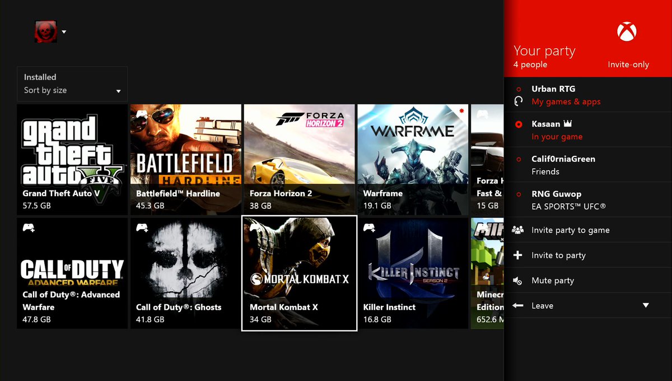Select party member RNG Guwop
This screenshot has height=381, width=672.
click(x=588, y=200)
